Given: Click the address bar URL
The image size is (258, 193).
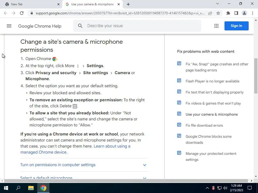Looking at the screenshot, I should (120, 13).
